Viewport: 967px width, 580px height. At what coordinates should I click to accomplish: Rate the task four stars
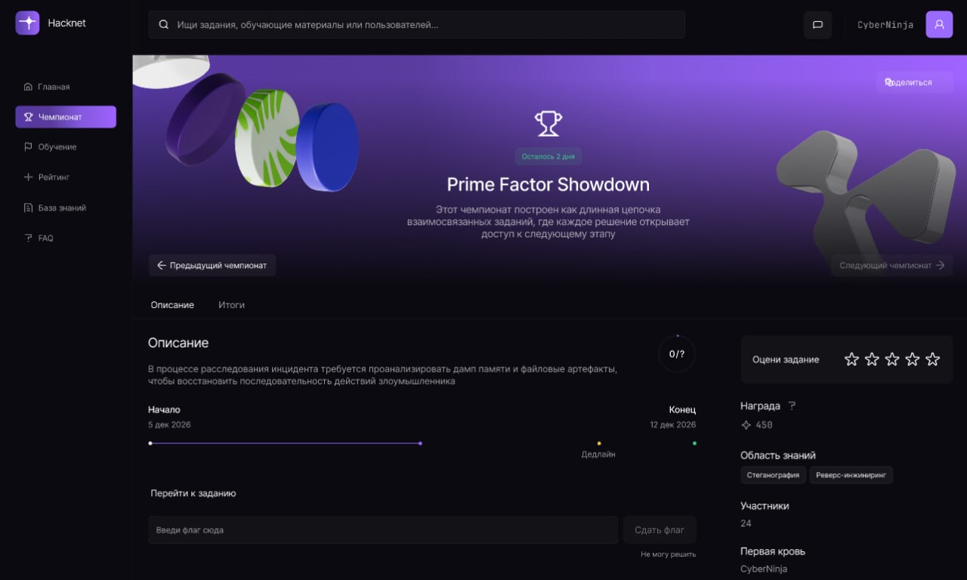pos(913,359)
